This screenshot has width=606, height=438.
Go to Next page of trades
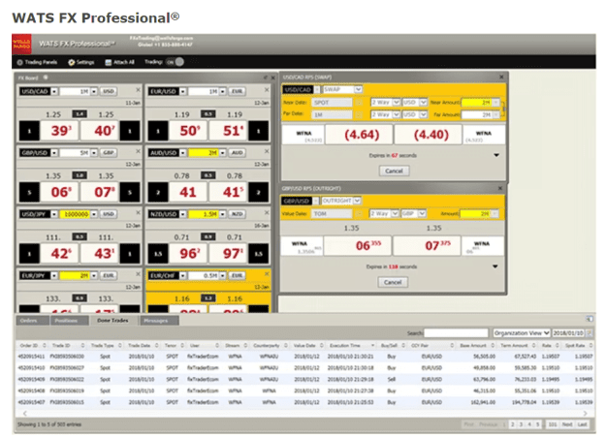[x=567, y=424]
